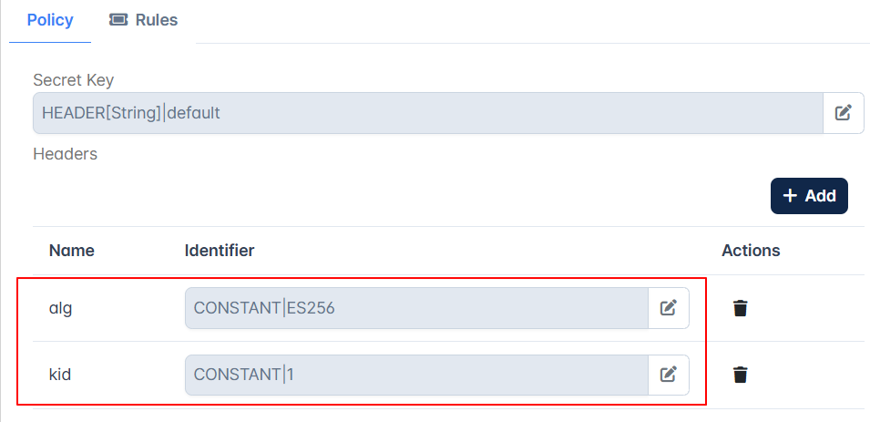Delete the alg header row
The height and width of the screenshot is (422, 870).
[x=740, y=308]
